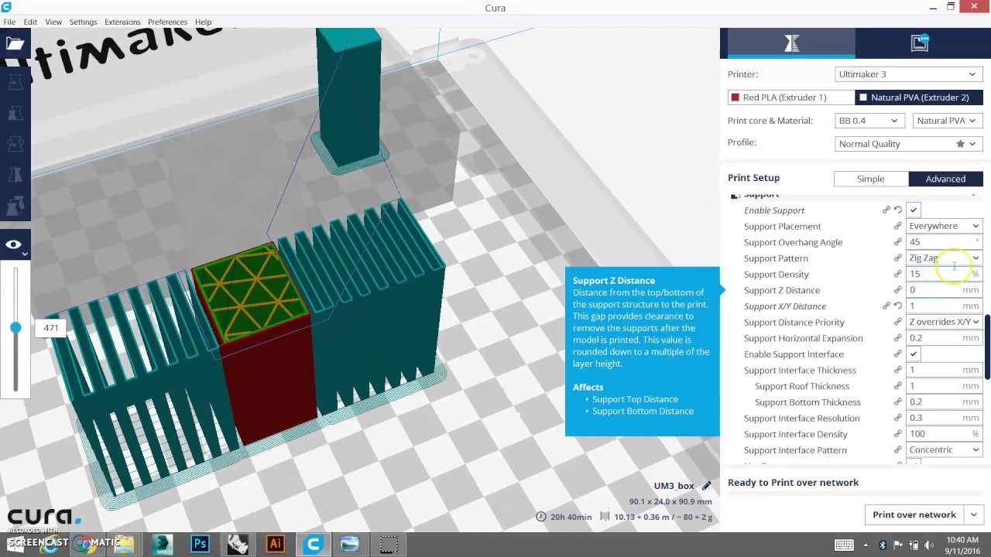Click the Support Overhang Angle field
This screenshot has height=557, width=991.
coord(945,242)
